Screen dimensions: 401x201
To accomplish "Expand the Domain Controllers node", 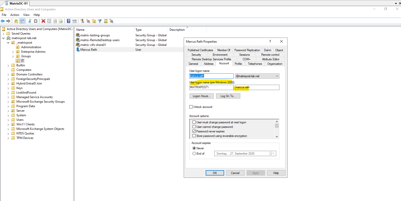I will [x=8, y=74].
